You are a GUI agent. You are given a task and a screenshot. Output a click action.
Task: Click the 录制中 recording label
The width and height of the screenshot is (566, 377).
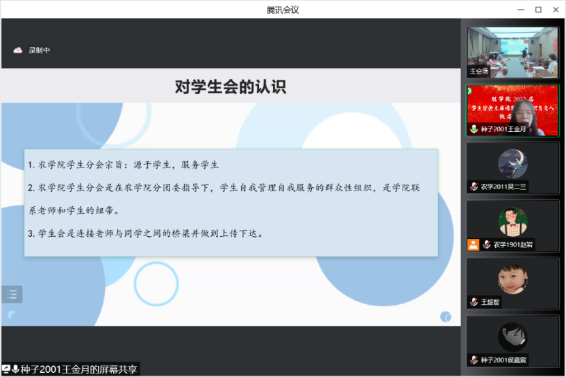[x=39, y=50]
